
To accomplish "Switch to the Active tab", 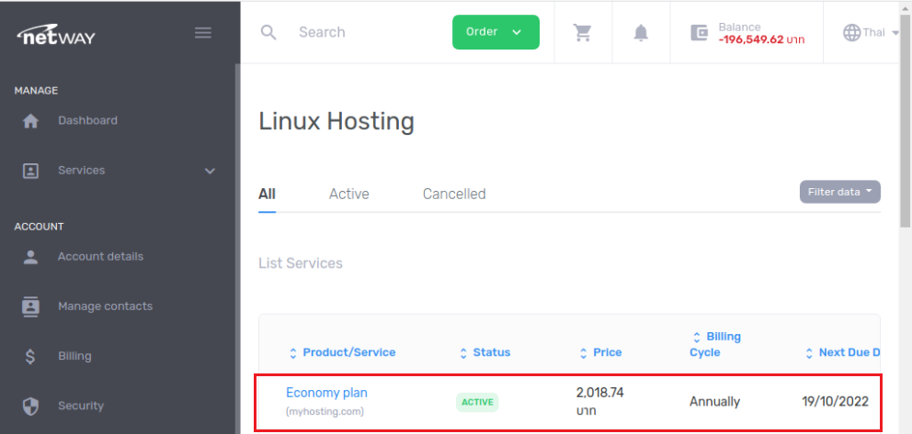I will [x=348, y=195].
